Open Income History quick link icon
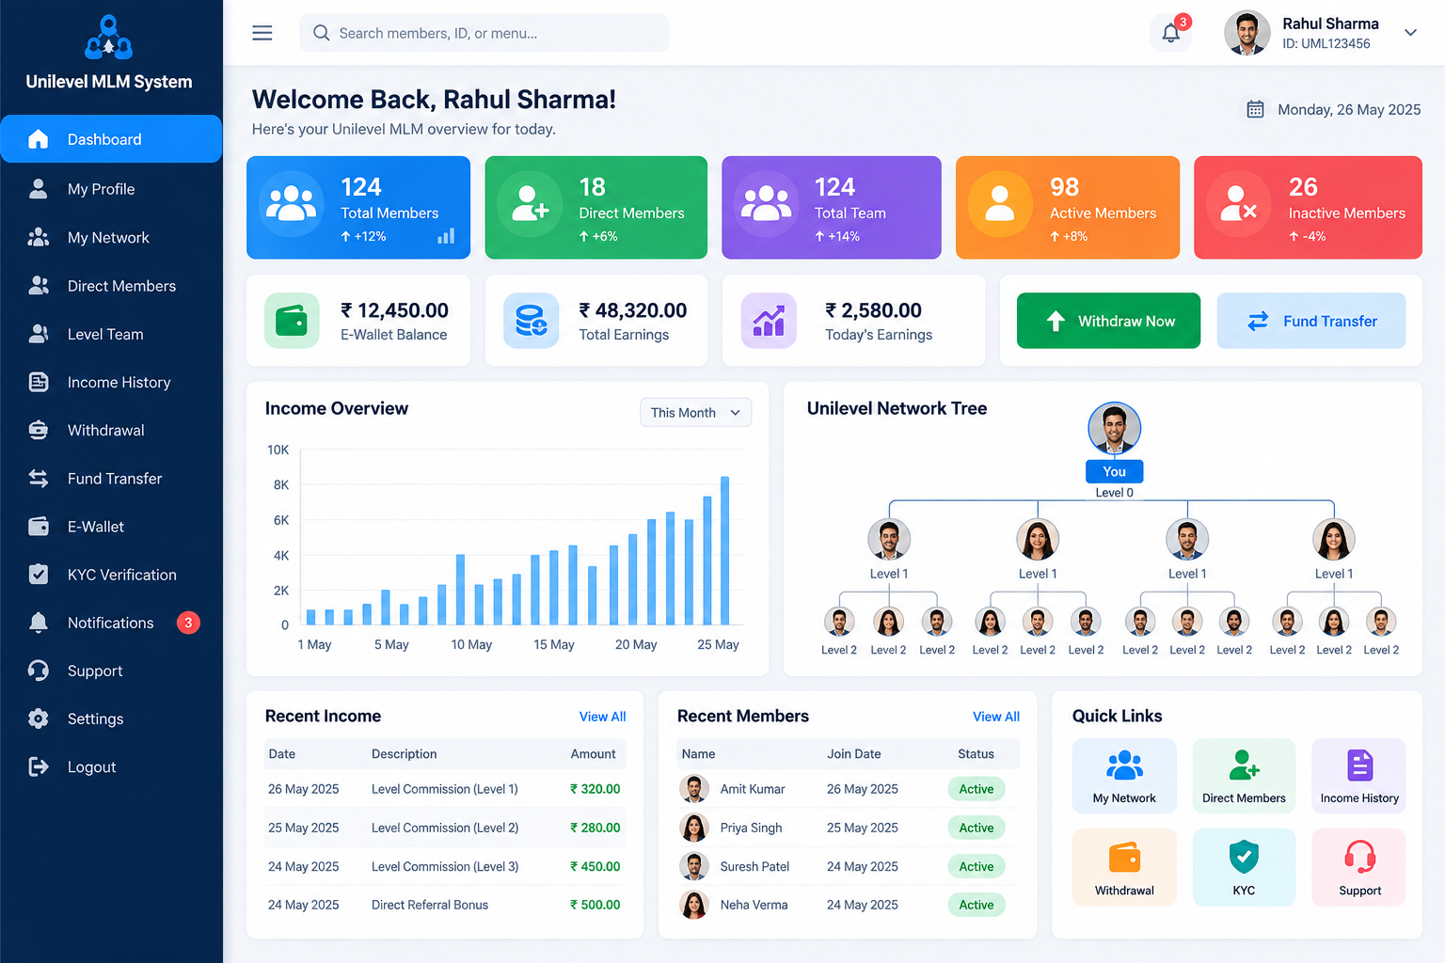Image resolution: width=1445 pixels, height=963 pixels. (1359, 766)
